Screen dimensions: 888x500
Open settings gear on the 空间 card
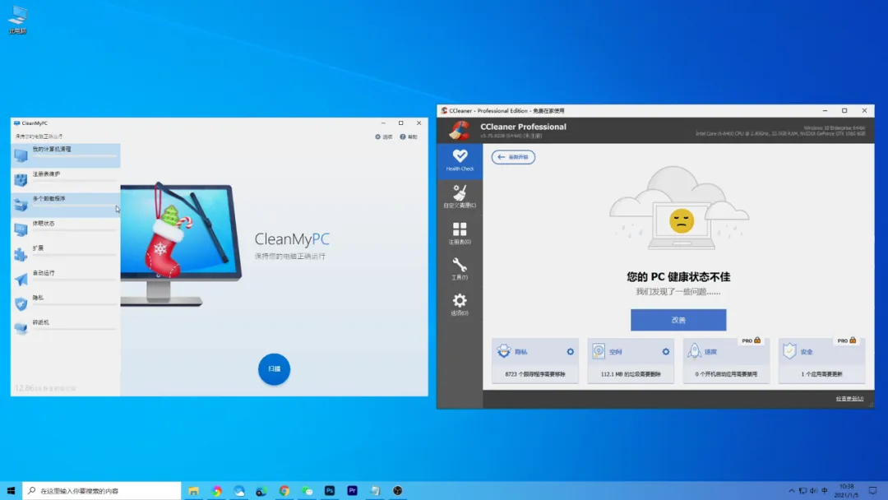pyautogui.click(x=666, y=352)
